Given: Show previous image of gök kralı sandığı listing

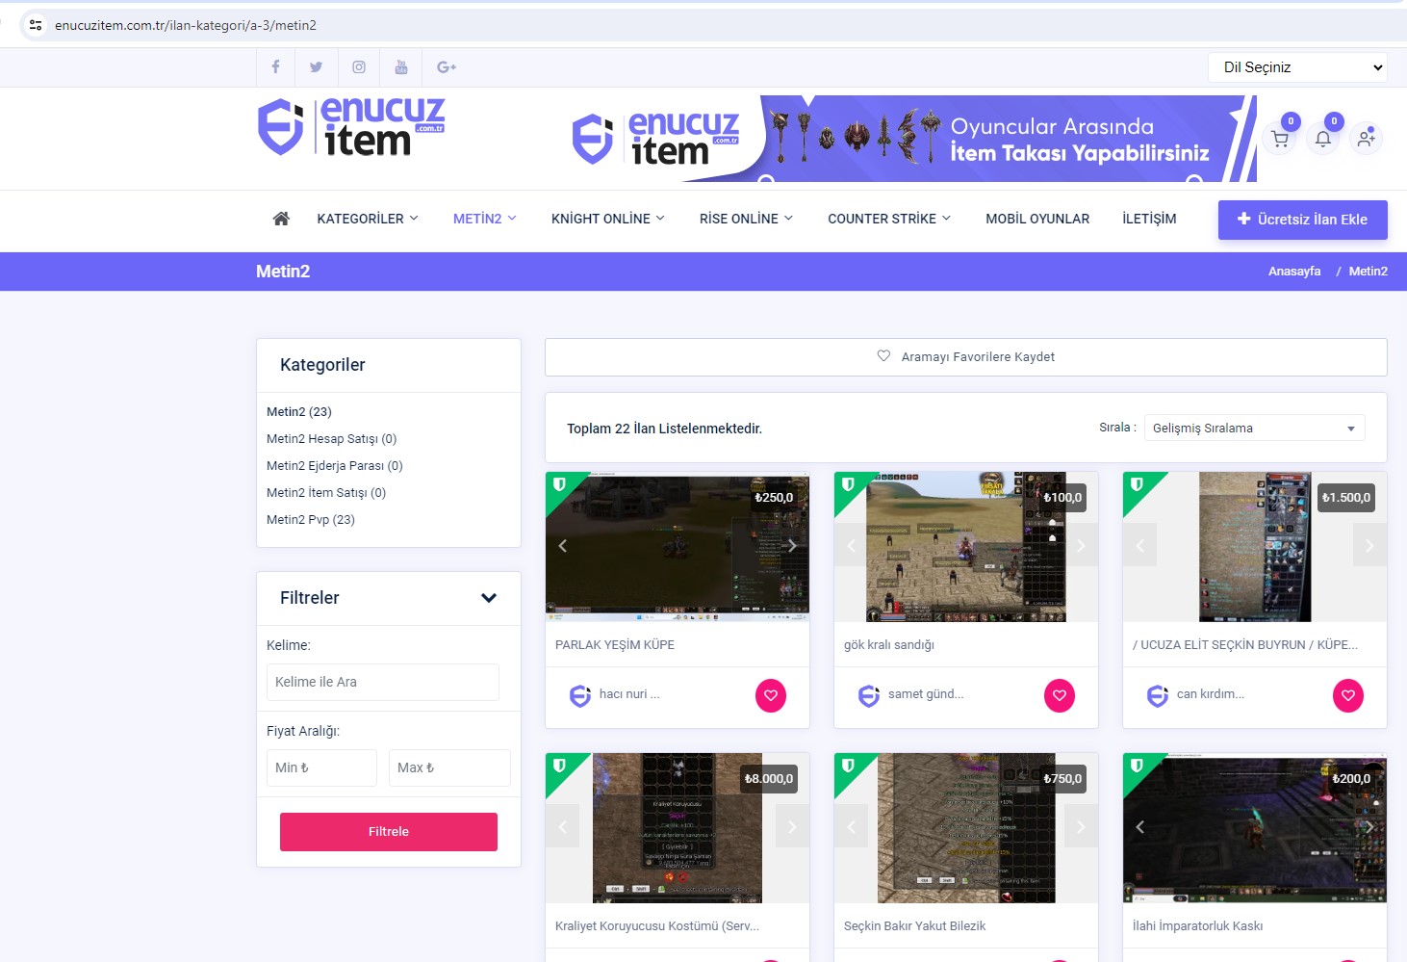Looking at the screenshot, I should [x=852, y=546].
